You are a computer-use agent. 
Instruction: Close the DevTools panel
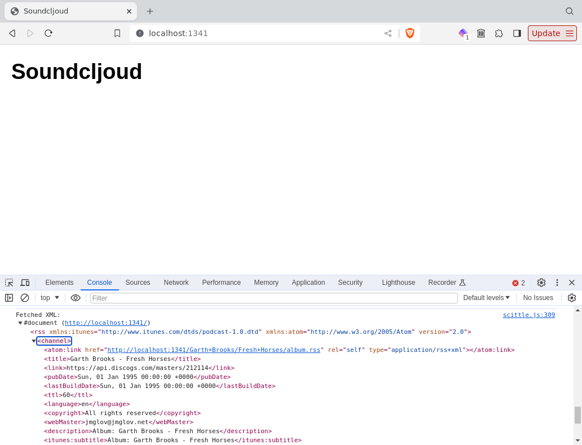tap(572, 283)
